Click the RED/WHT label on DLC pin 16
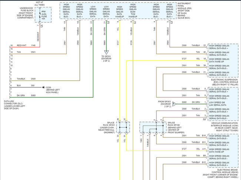This screenshot has height=180, width=241. coord(22,45)
